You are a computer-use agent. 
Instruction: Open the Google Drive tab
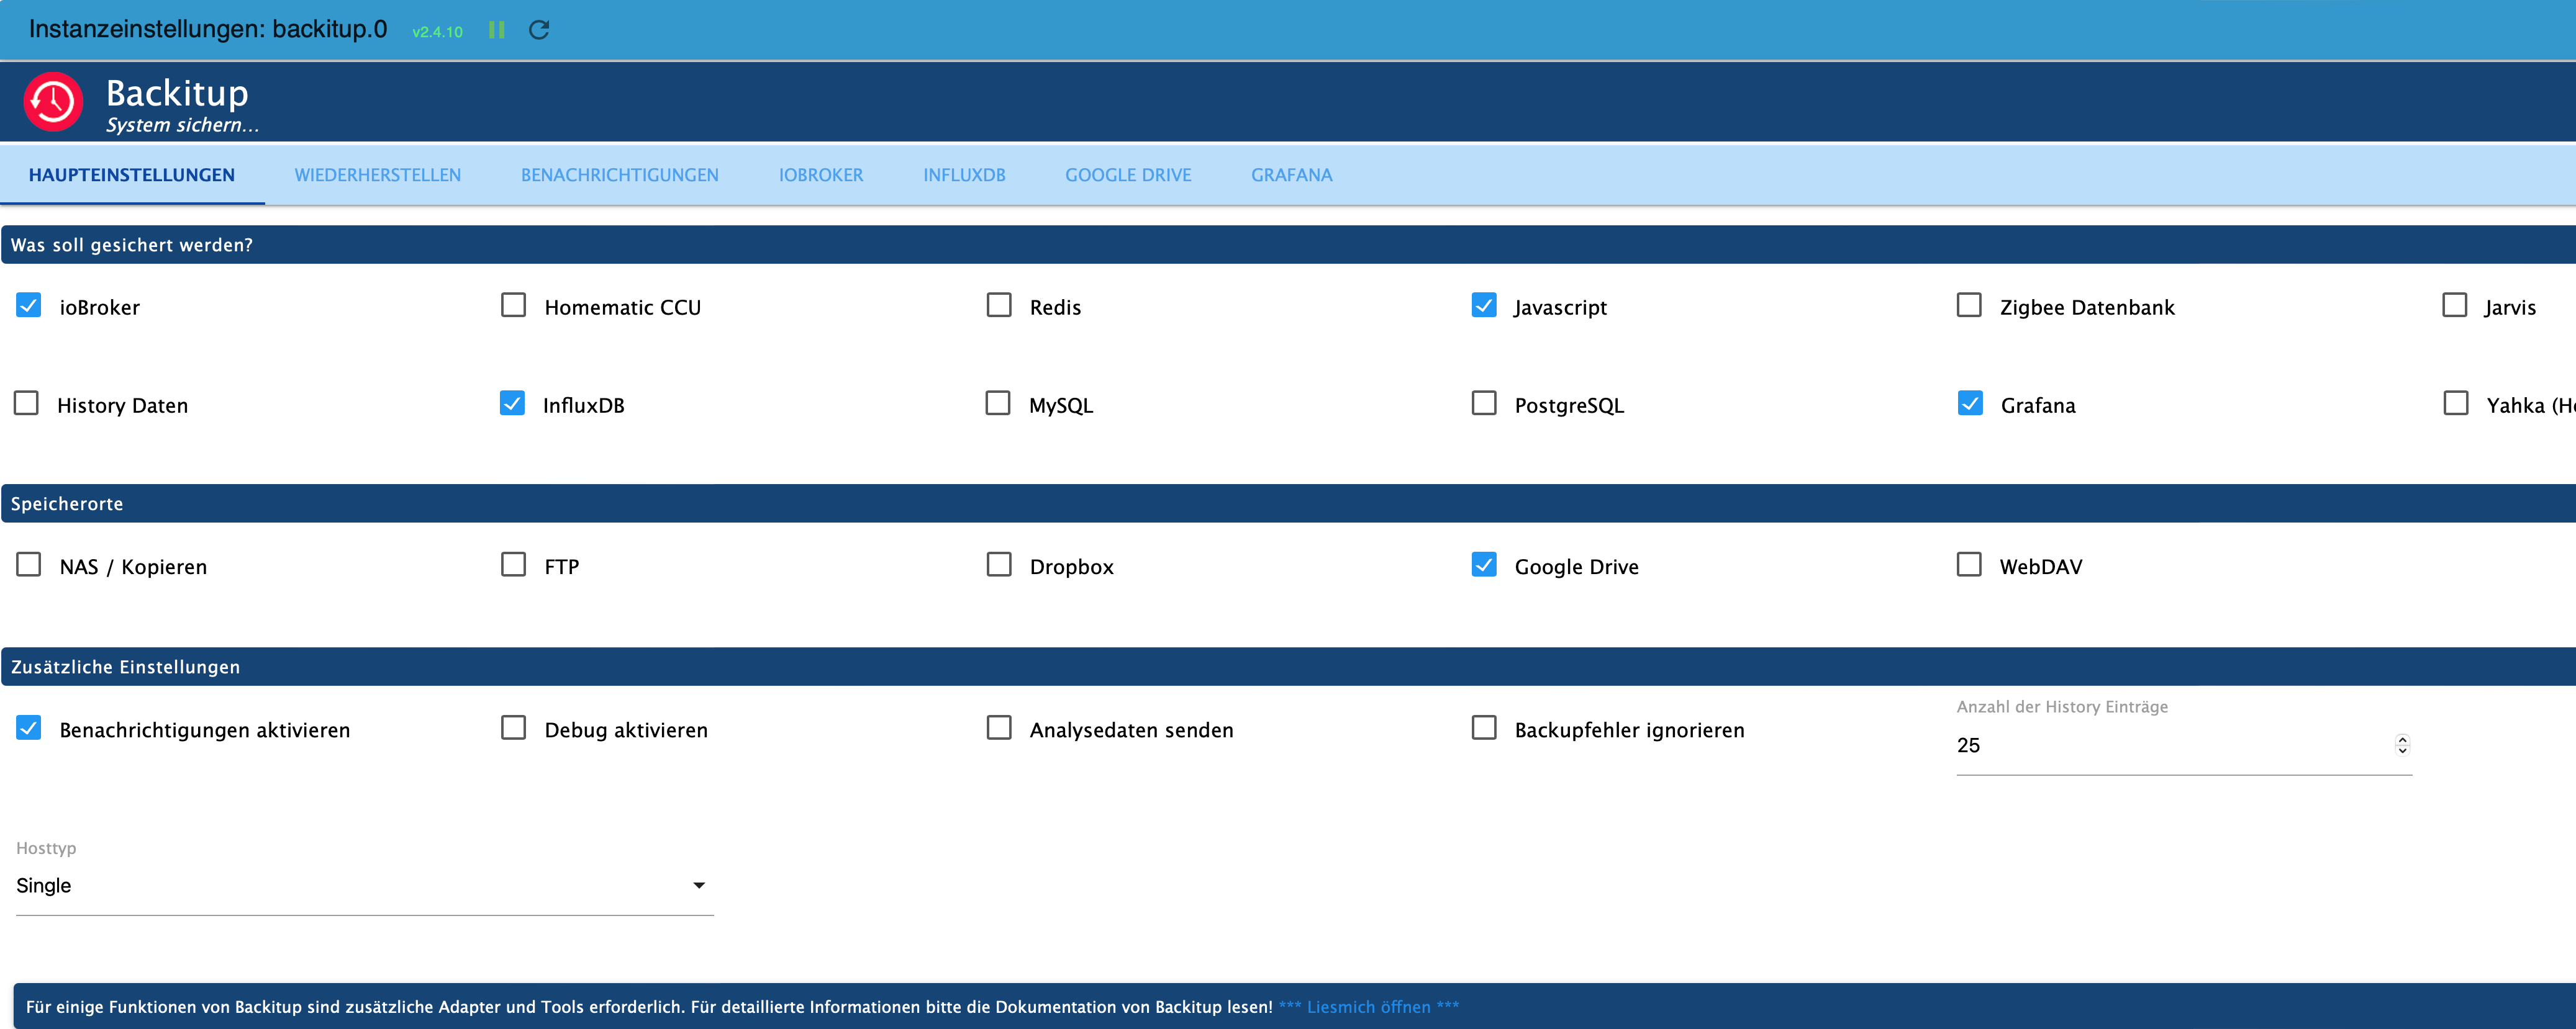pos(1128,175)
